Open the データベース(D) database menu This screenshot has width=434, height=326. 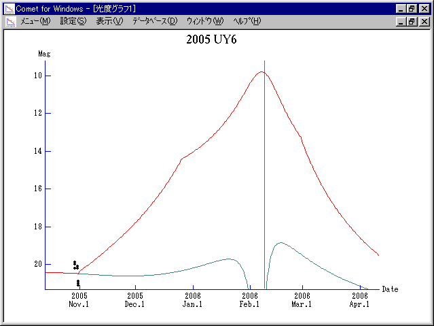coord(155,21)
